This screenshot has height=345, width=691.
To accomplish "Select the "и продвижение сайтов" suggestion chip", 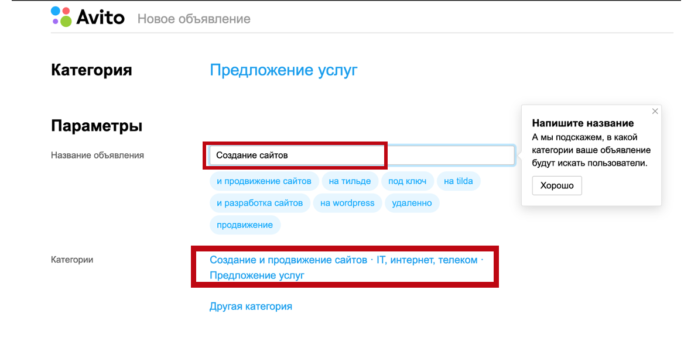I will click(264, 181).
